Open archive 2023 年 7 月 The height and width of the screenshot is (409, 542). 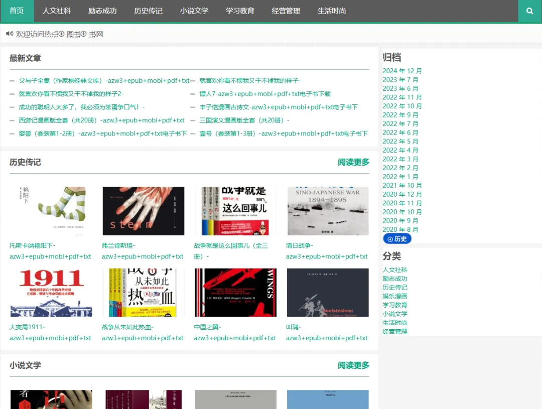pyautogui.click(x=400, y=79)
